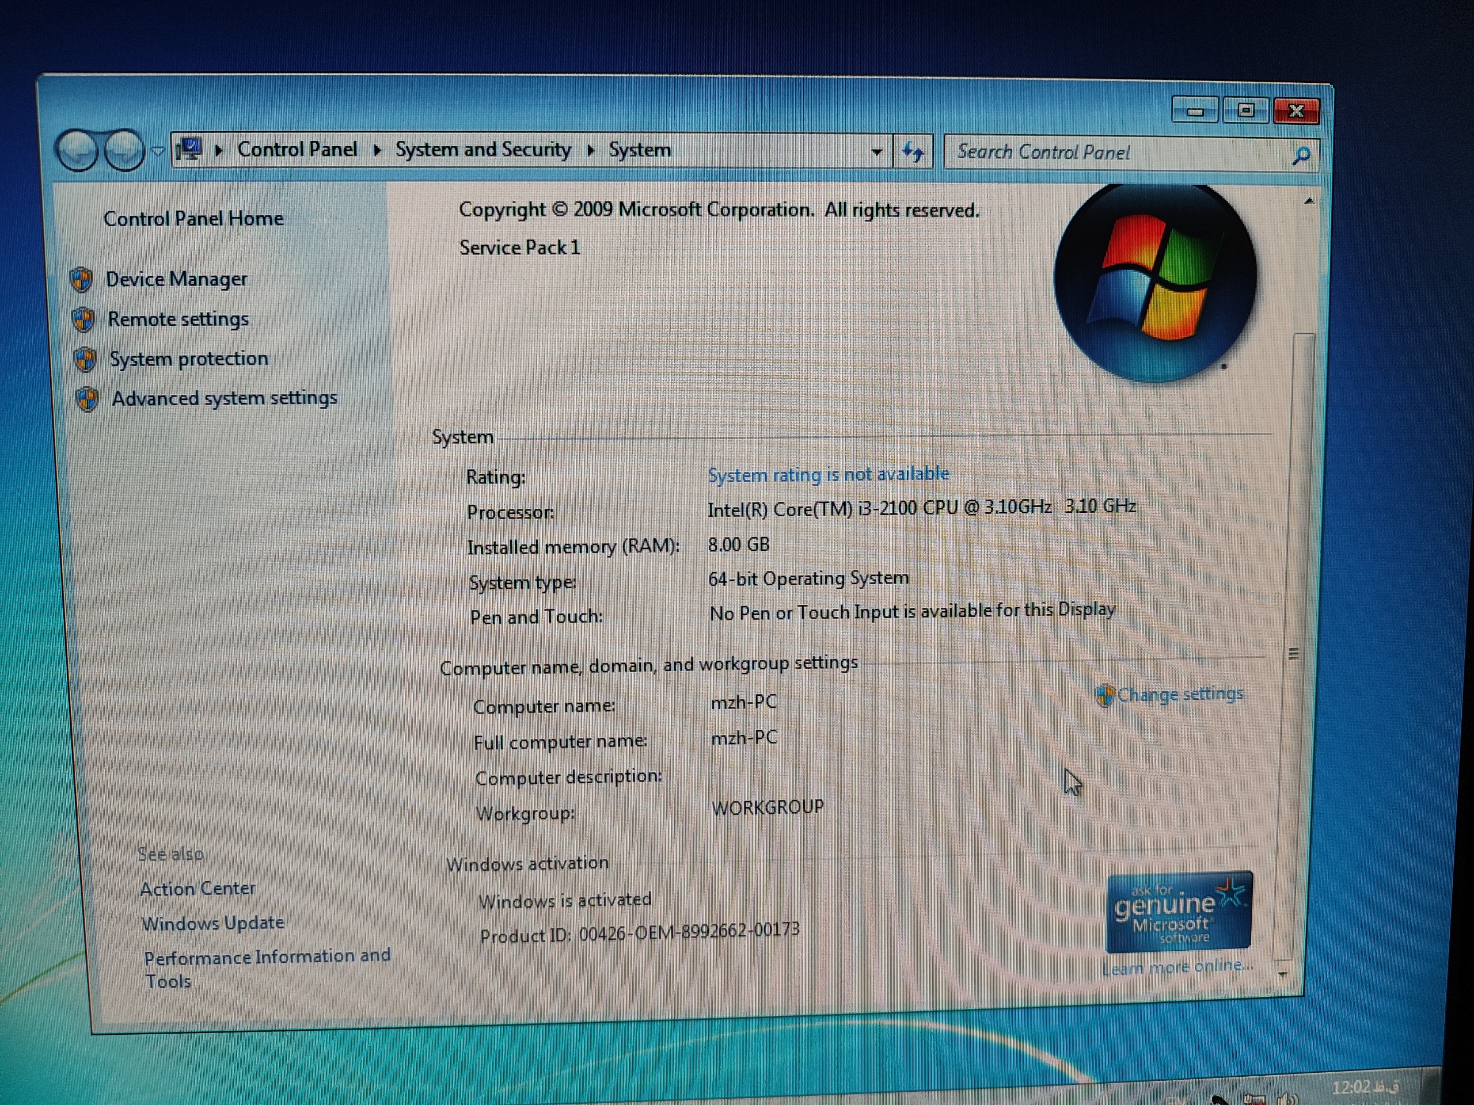Go to Control Panel Home

pos(193,219)
